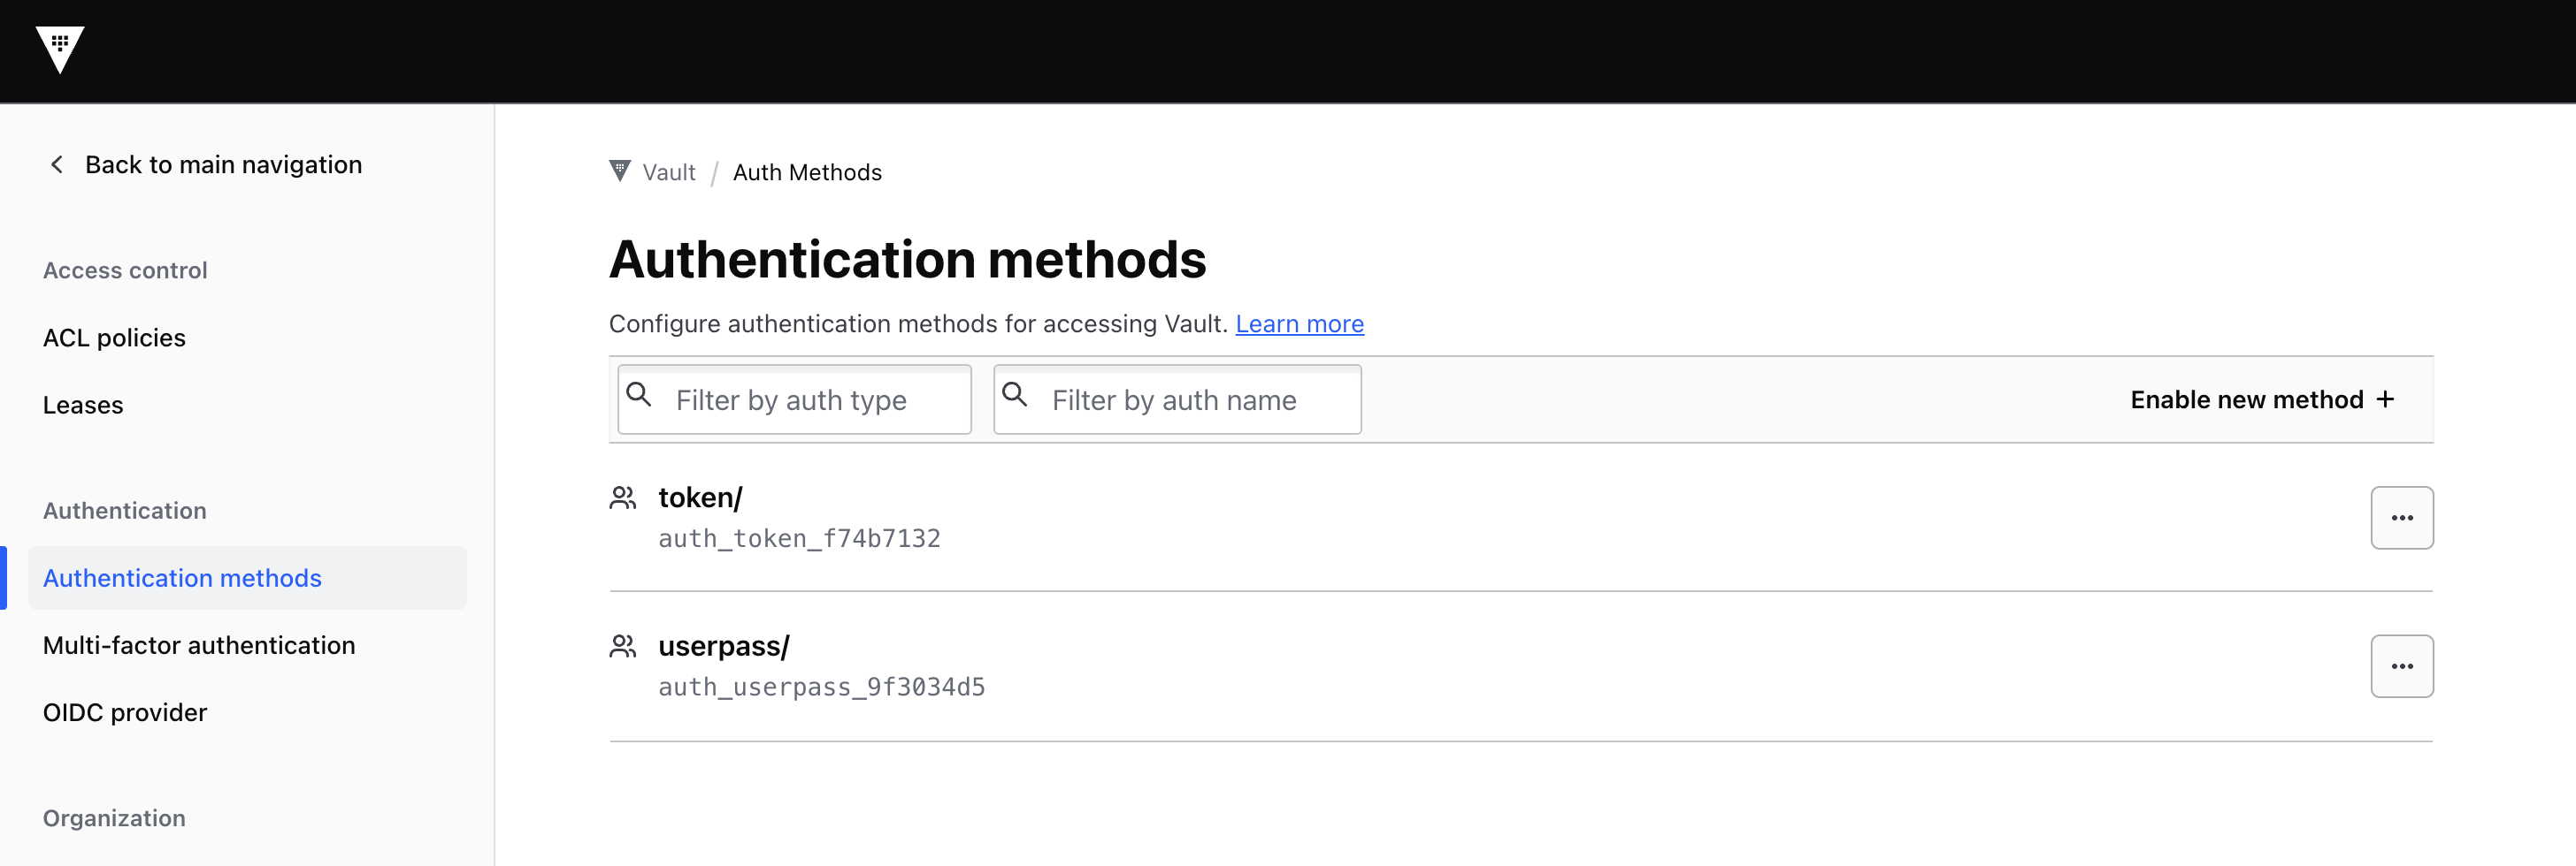Click the search icon in auth type filter
The image size is (2576, 866).
point(639,394)
